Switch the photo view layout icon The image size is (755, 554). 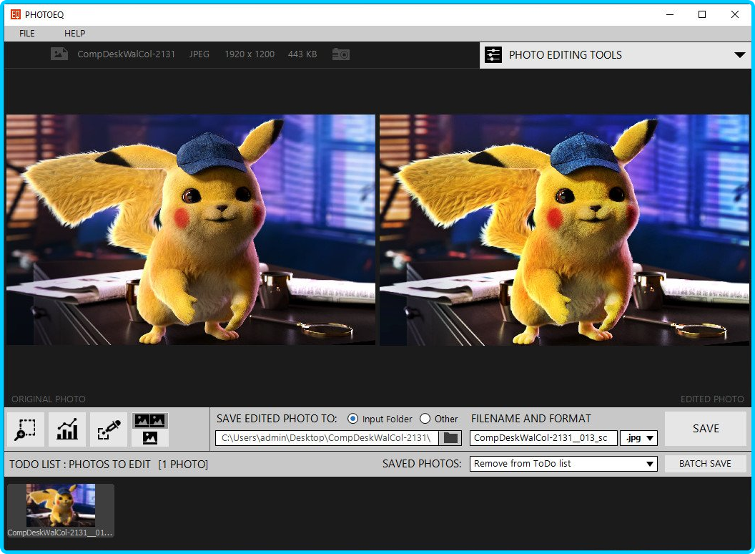(x=150, y=429)
